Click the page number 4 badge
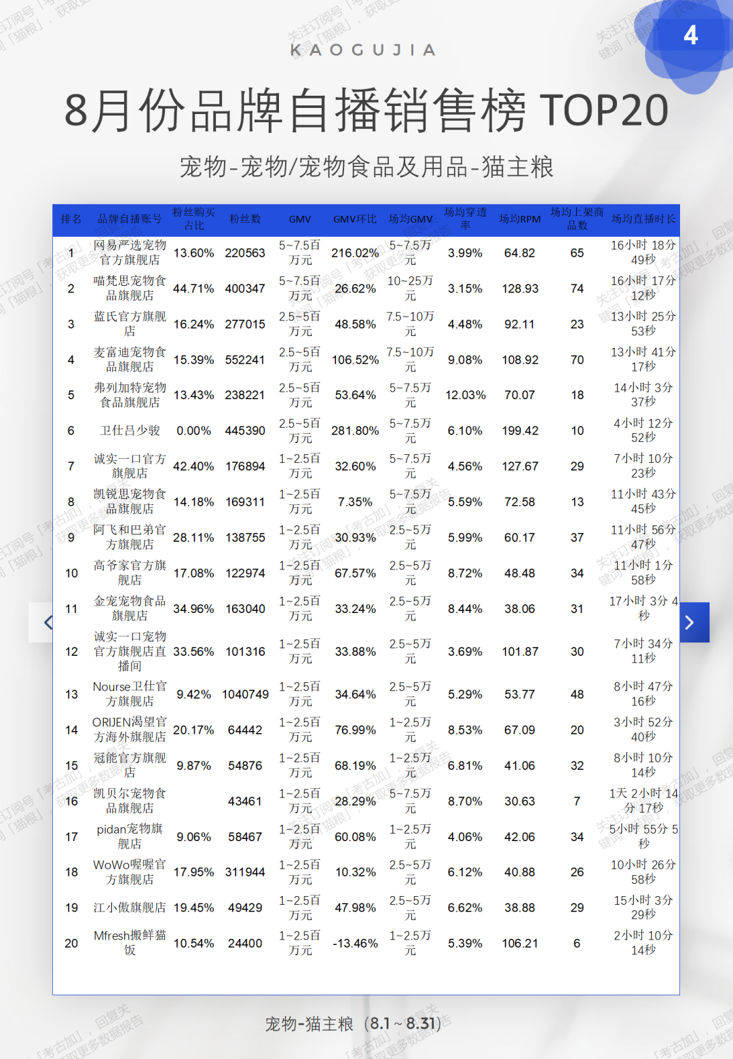The height and width of the screenshot is (1059, 733). pyautogui.click(x=690, y=35)
